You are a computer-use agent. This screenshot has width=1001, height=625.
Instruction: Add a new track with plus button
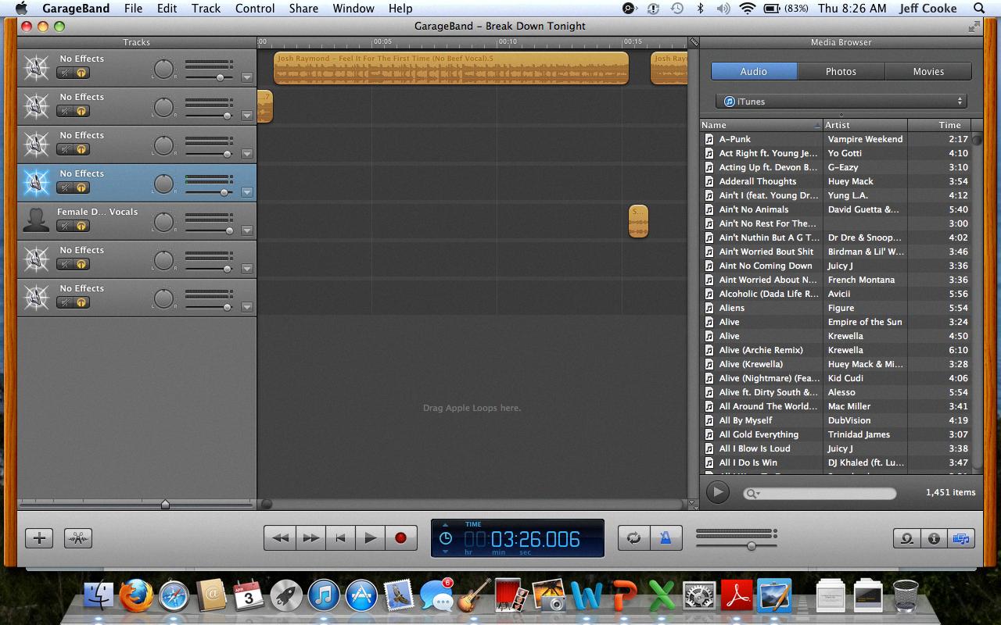coord(39,537)
